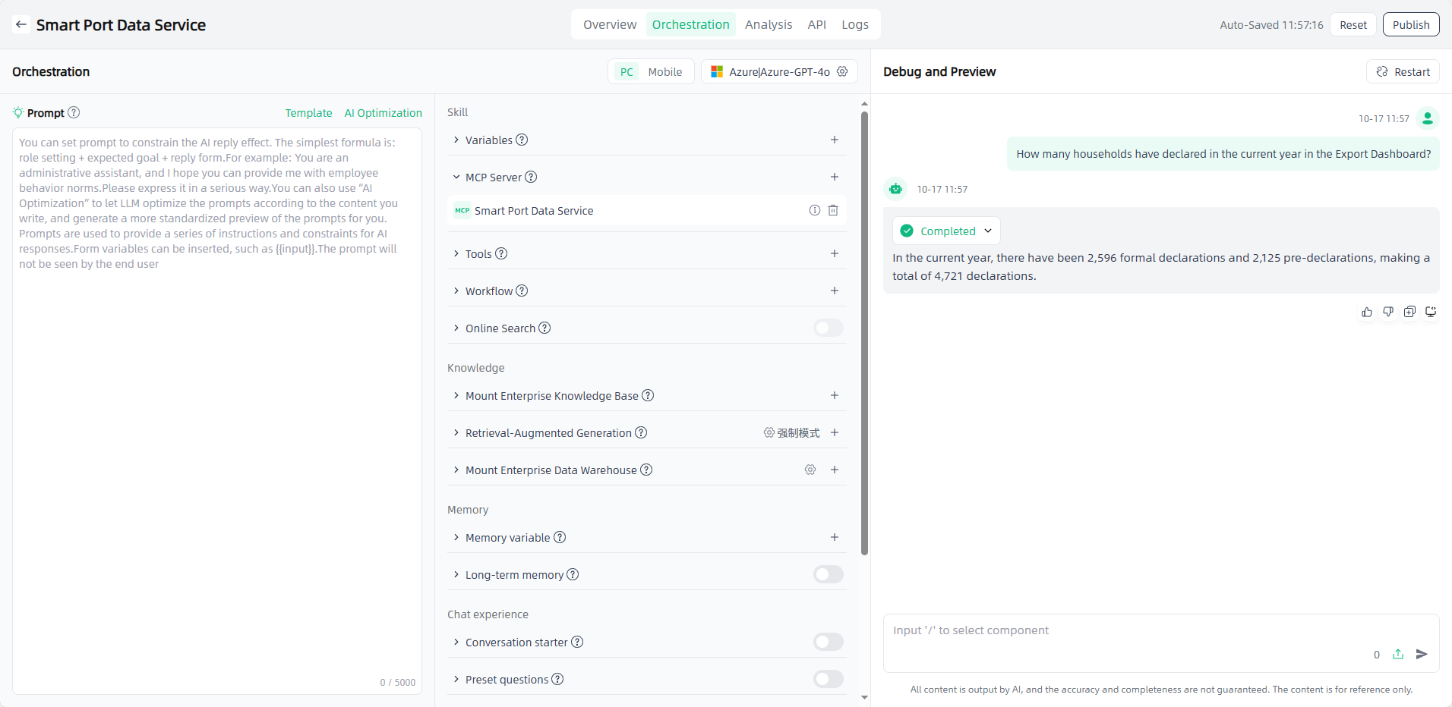The width and height of the screenshot is (1452, 707).
Task: Toggle Conversation starter on
Action: click(x=828, y=642)
